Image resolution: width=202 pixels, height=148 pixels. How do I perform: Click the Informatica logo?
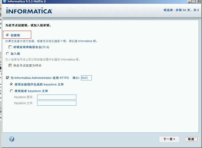tap(29, 11)
